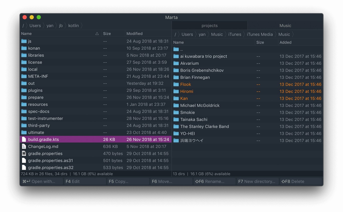The width and height of the screenshot is (343, 212).
Task: Click the F6 Move... button
Action: click(171, 181)
